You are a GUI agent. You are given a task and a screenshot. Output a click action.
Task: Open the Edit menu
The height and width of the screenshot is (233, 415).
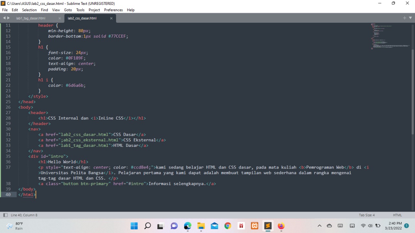(15, 10)
